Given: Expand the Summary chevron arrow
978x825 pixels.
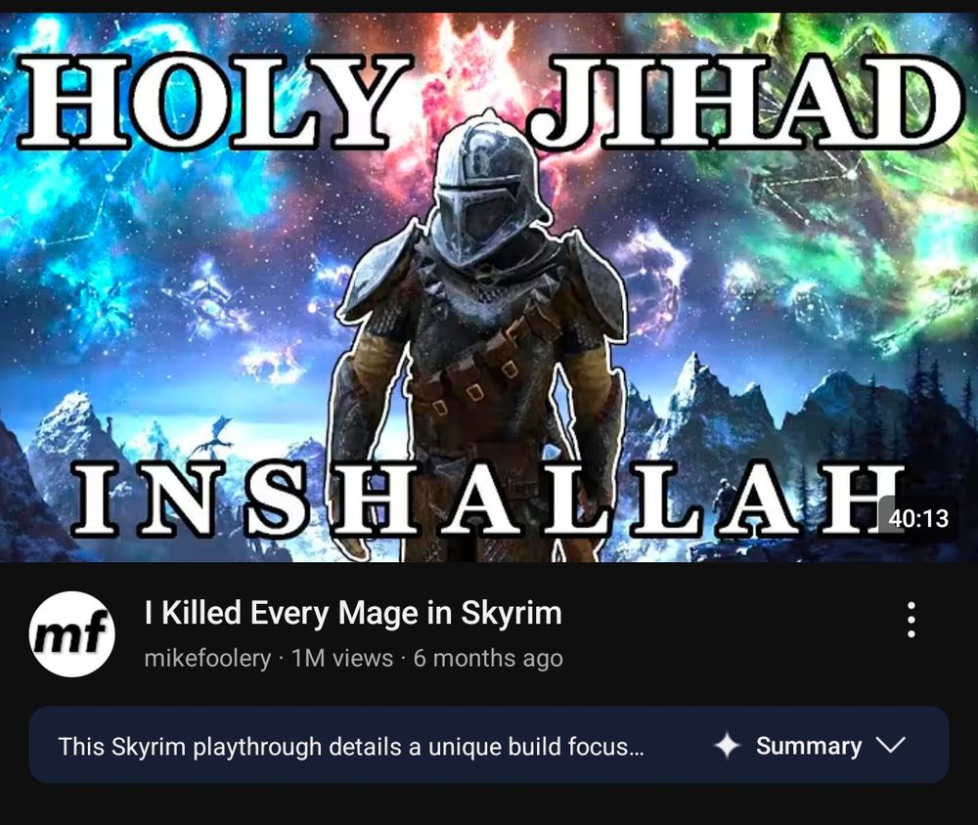Looking at the screenshot, I should coord(890,745).
